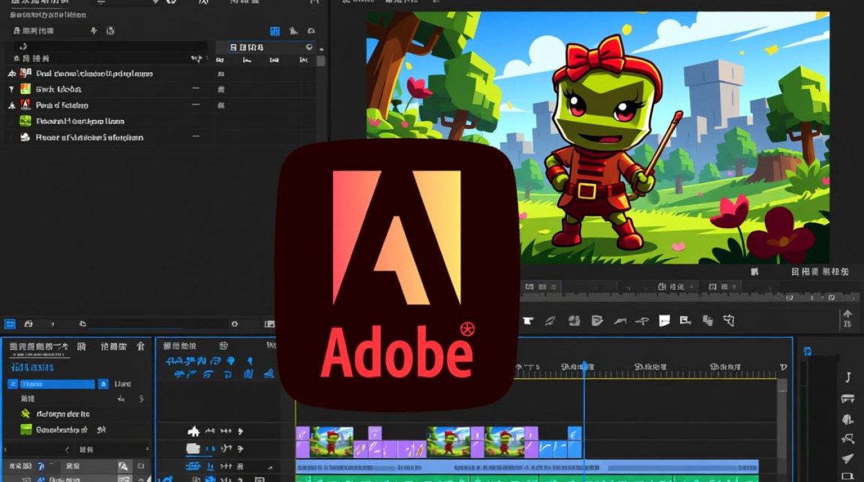This screenshot has height=482, width=864.
Task: Click the up-arrow icon in lower-left panel header
Action: (140, 346)
